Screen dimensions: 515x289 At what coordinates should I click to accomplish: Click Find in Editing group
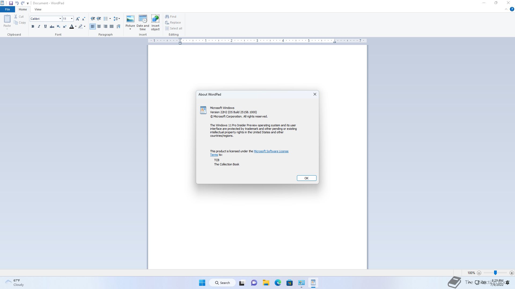(x=171, y=17)
